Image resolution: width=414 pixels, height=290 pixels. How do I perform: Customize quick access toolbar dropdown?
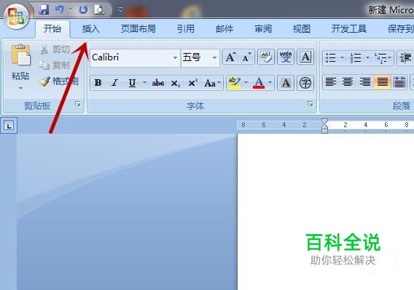tap(120, 9)
